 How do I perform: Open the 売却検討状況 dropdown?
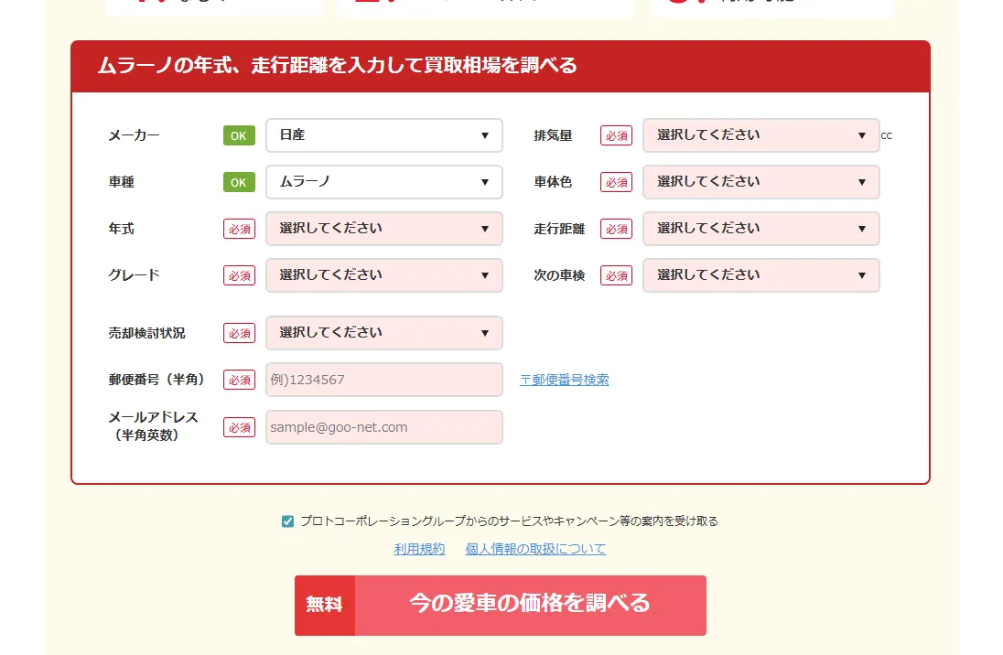[383, 333]
